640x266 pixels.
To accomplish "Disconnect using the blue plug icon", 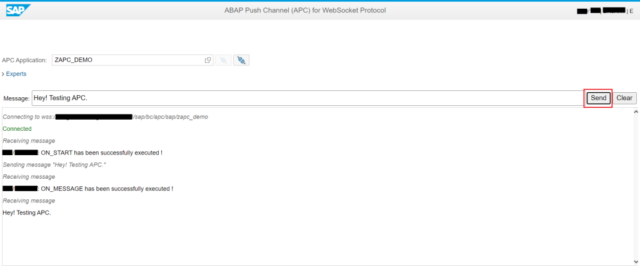I will click(x=241, y=60).
